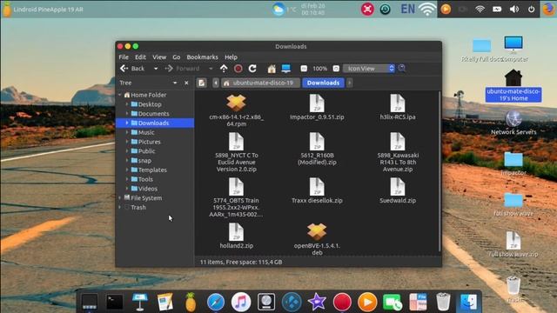Launch the Safari compass icon in dock

[216, 302]
